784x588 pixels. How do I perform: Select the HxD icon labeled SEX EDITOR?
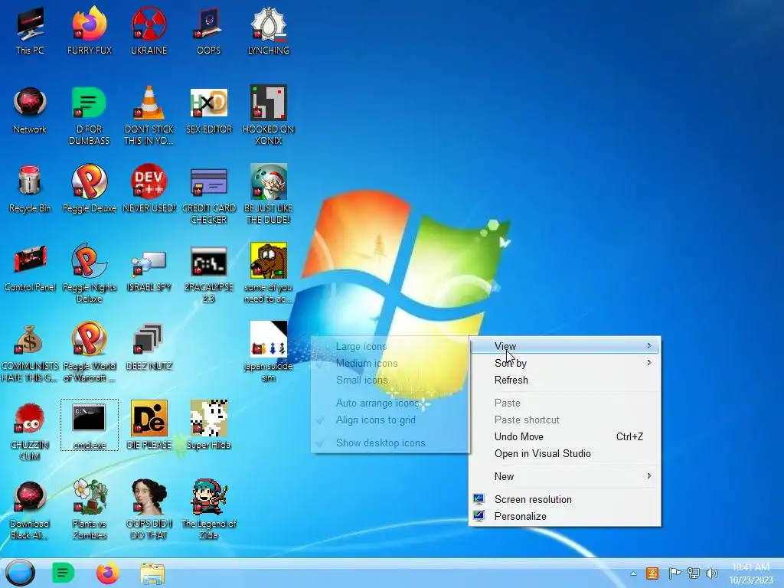click(x=209, y=110)
